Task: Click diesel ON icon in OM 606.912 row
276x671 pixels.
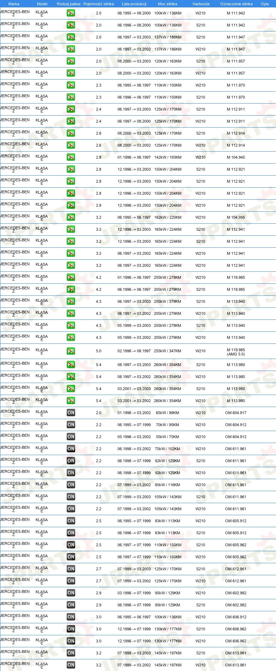Action: (x=71, y=617)
